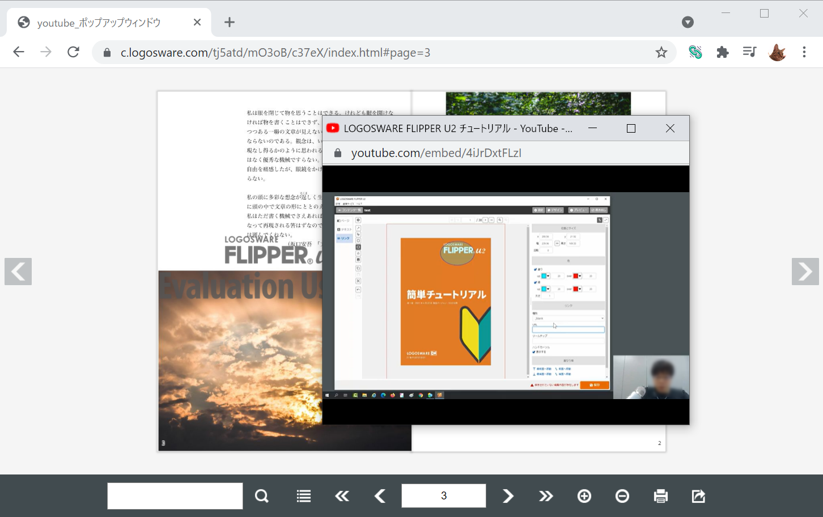Click the browser back arrow
Image resolution: width=823 pixels, height=517 pixels.
pos(19,52)
